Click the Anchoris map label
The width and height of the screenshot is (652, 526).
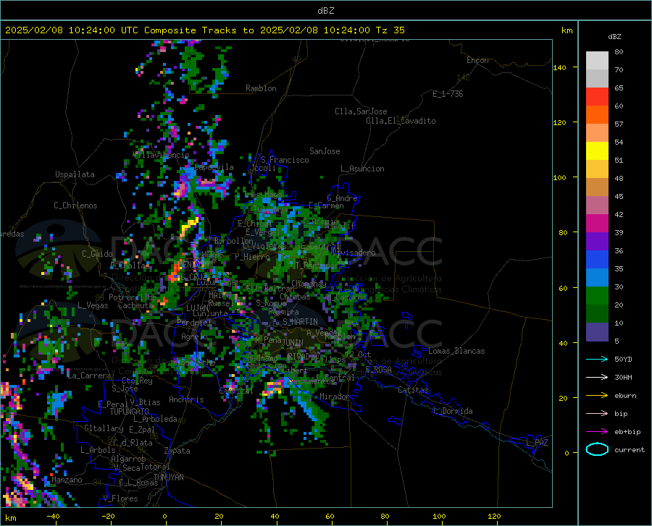click(186, 399)
